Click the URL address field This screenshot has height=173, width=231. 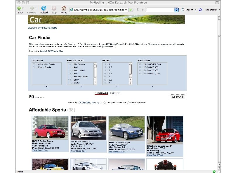[99, 10]
